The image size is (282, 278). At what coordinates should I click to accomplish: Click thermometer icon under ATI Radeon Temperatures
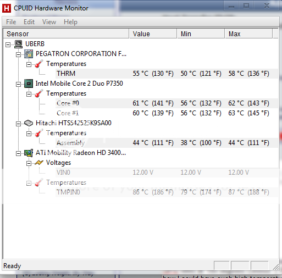[39, 182]
